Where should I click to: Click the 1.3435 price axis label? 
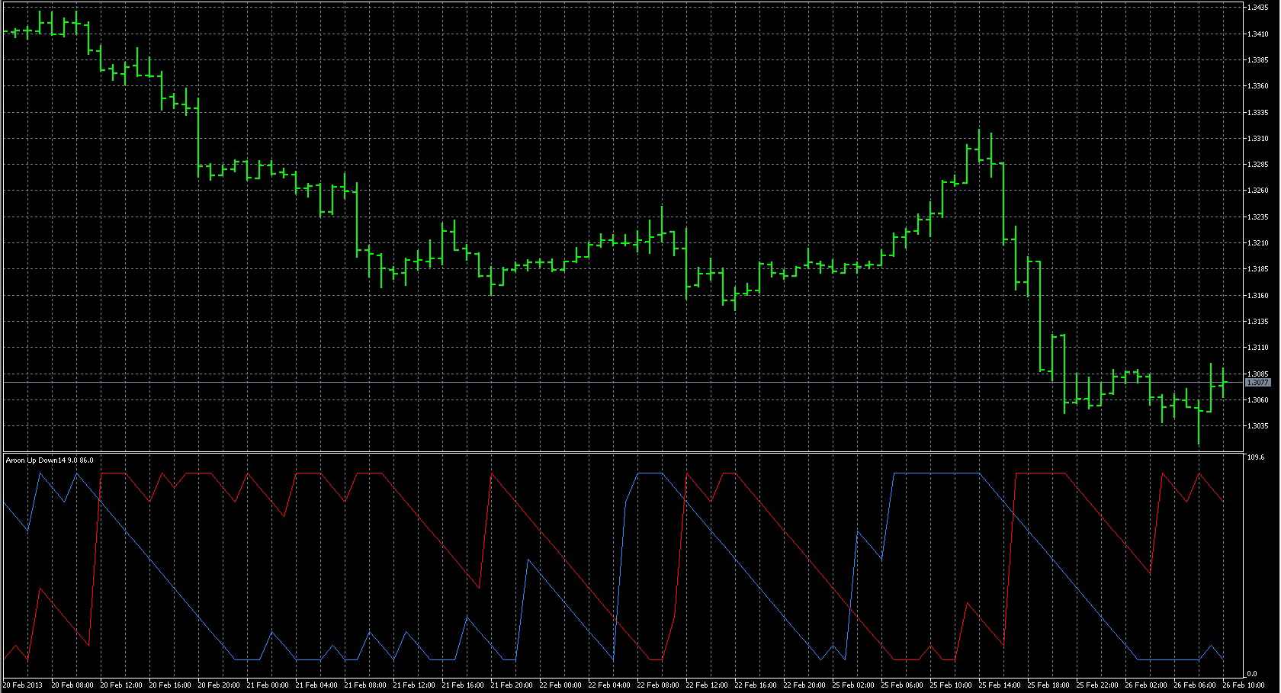pos(1258,7)
